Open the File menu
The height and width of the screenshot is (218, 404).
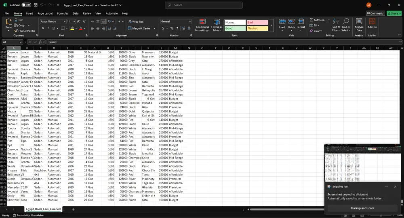point(7,13)
